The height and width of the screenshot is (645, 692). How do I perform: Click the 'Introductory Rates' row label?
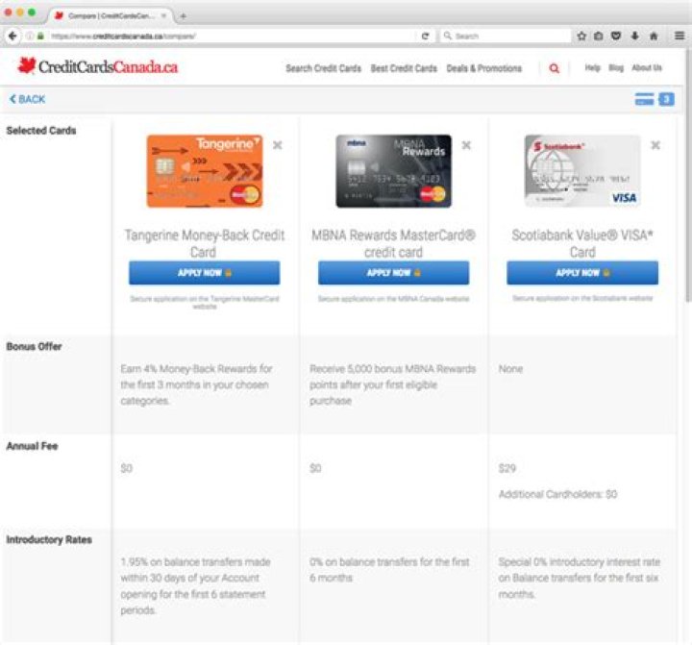49,539
